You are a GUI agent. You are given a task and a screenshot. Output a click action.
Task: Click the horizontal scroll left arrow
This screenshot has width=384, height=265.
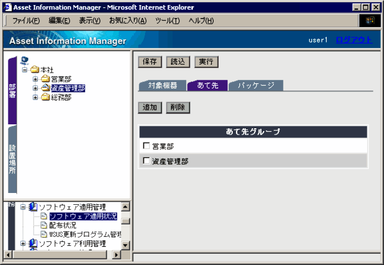8,255
